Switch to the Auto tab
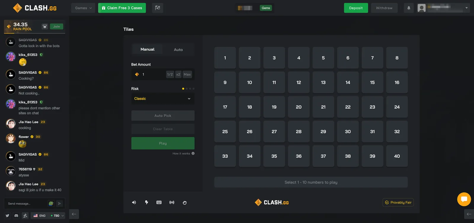This screenshot has height=223, width=474. 178,50
